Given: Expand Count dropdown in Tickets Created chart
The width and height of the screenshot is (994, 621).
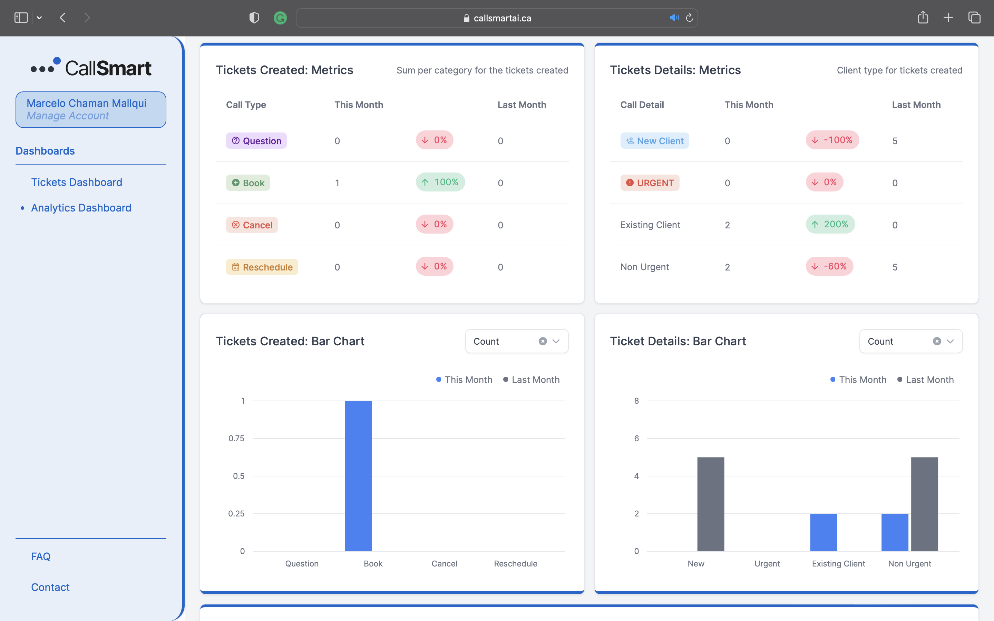Looking at the screenshot, I should pyautogui.click(x=556, y=341).
